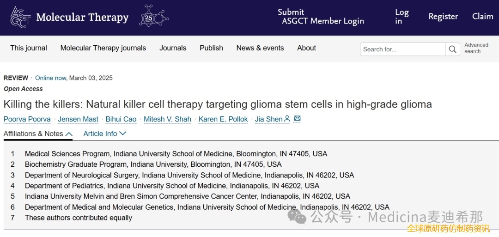Click the person icon beside Jia Shen

[287, 119]
